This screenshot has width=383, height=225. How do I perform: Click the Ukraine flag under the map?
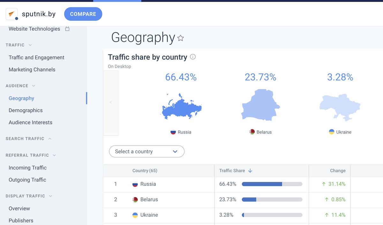[332, 132]
